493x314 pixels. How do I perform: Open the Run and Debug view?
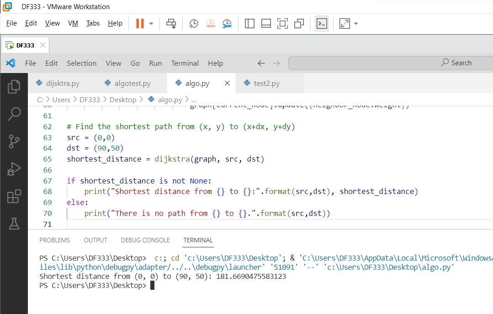14,169
